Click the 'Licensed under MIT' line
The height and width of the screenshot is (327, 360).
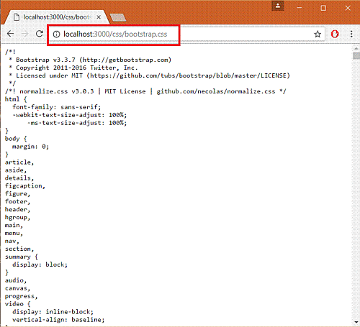coord(153,75)
